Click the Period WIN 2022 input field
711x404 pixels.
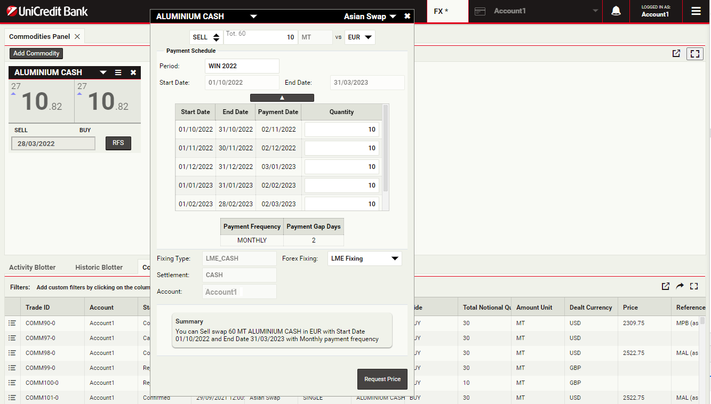(242, 66)
